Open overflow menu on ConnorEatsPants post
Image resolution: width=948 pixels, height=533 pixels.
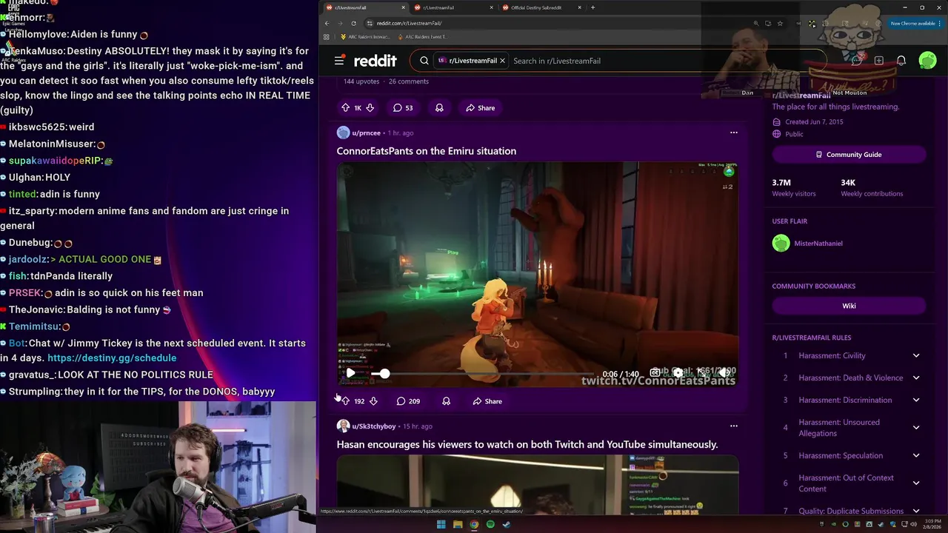click(x=733, y=133)
